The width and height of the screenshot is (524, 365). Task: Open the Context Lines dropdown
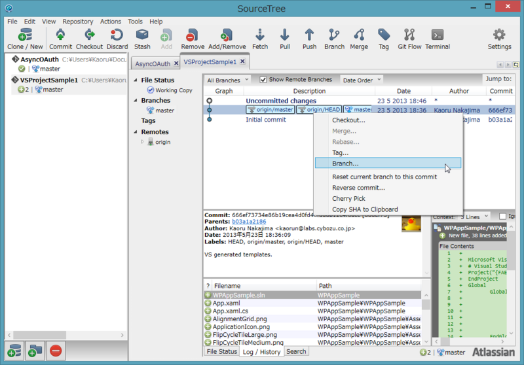(474, 217)
